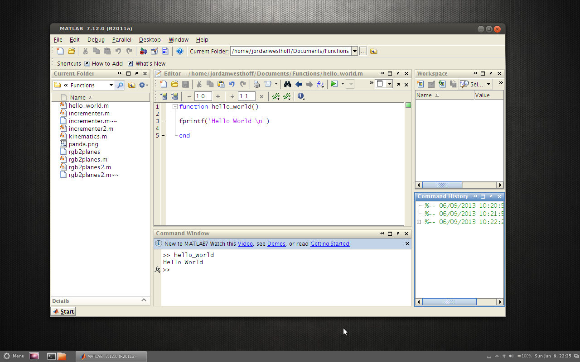The height and width of the screenshot is (362, 580).
Task: Expand the 10:22 Command History entry
Action: [x=419, y=222]
